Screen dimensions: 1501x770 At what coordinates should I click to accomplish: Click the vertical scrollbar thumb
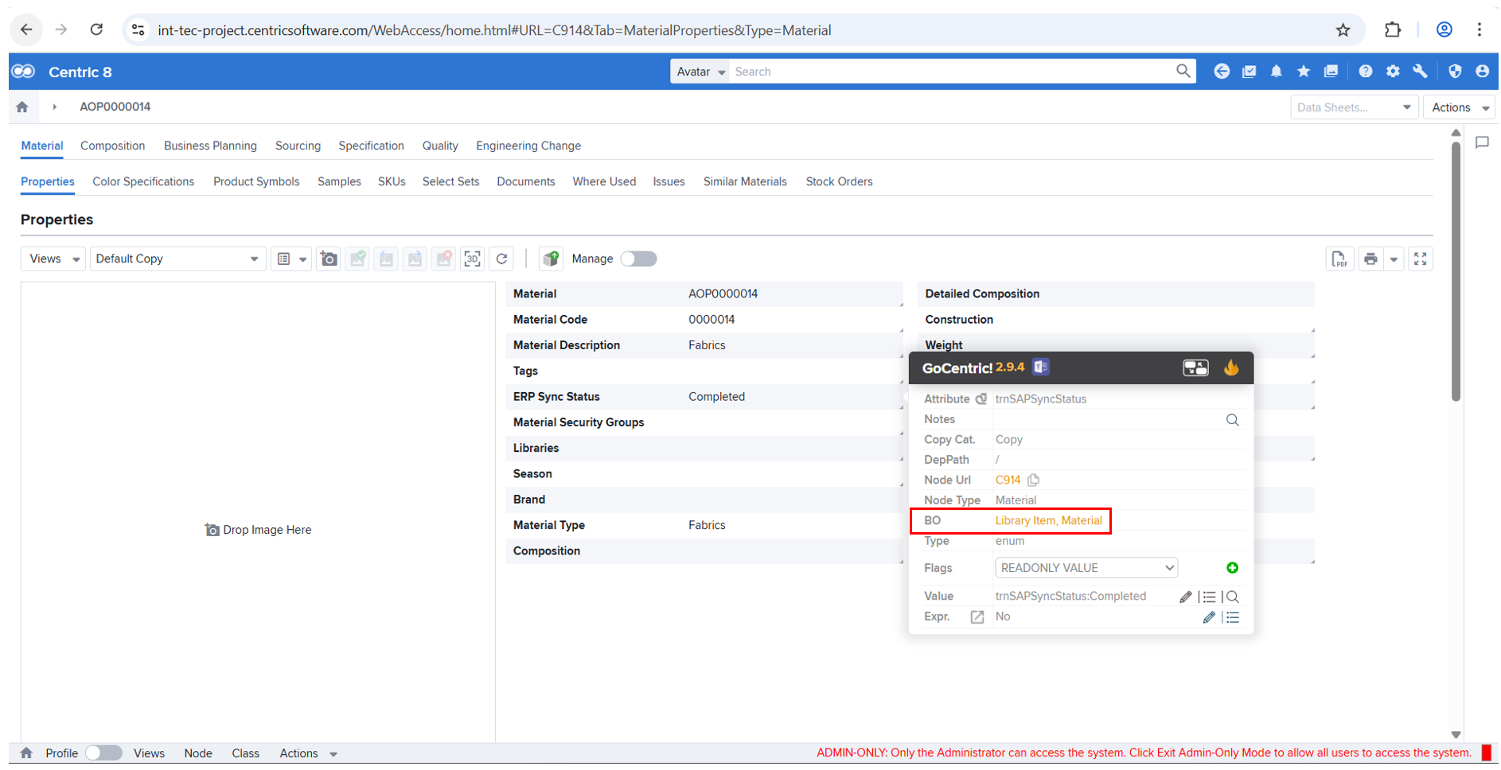coord(1456,270)
